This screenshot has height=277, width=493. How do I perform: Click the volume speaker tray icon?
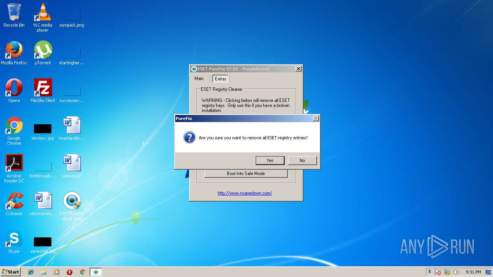(x=456, y=272)
